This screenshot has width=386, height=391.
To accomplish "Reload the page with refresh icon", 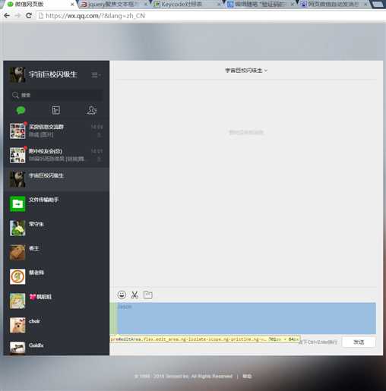I will pos(29,16).
